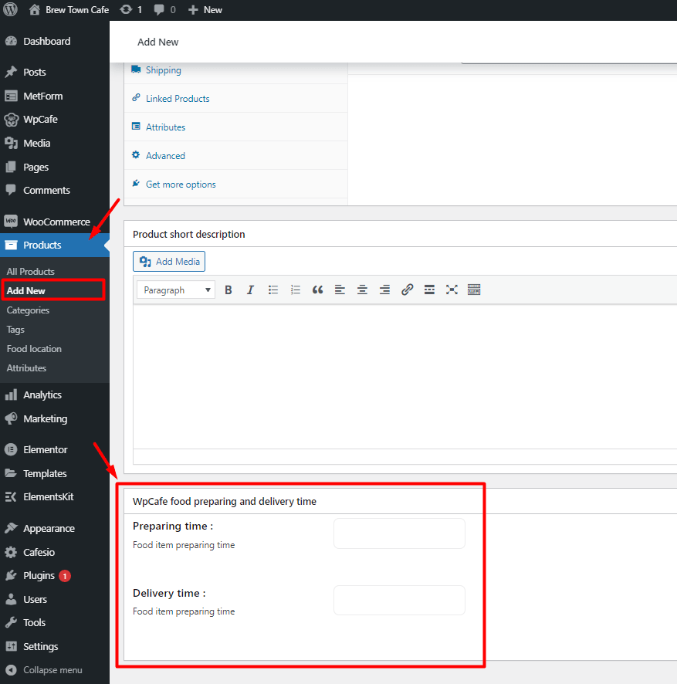Toggle fullscreen editor mode
The image size is (677, 684).
pyautogui.click(x=452, y=290)
